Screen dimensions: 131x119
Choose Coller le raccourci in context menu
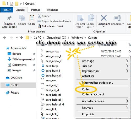coord(102,94)
